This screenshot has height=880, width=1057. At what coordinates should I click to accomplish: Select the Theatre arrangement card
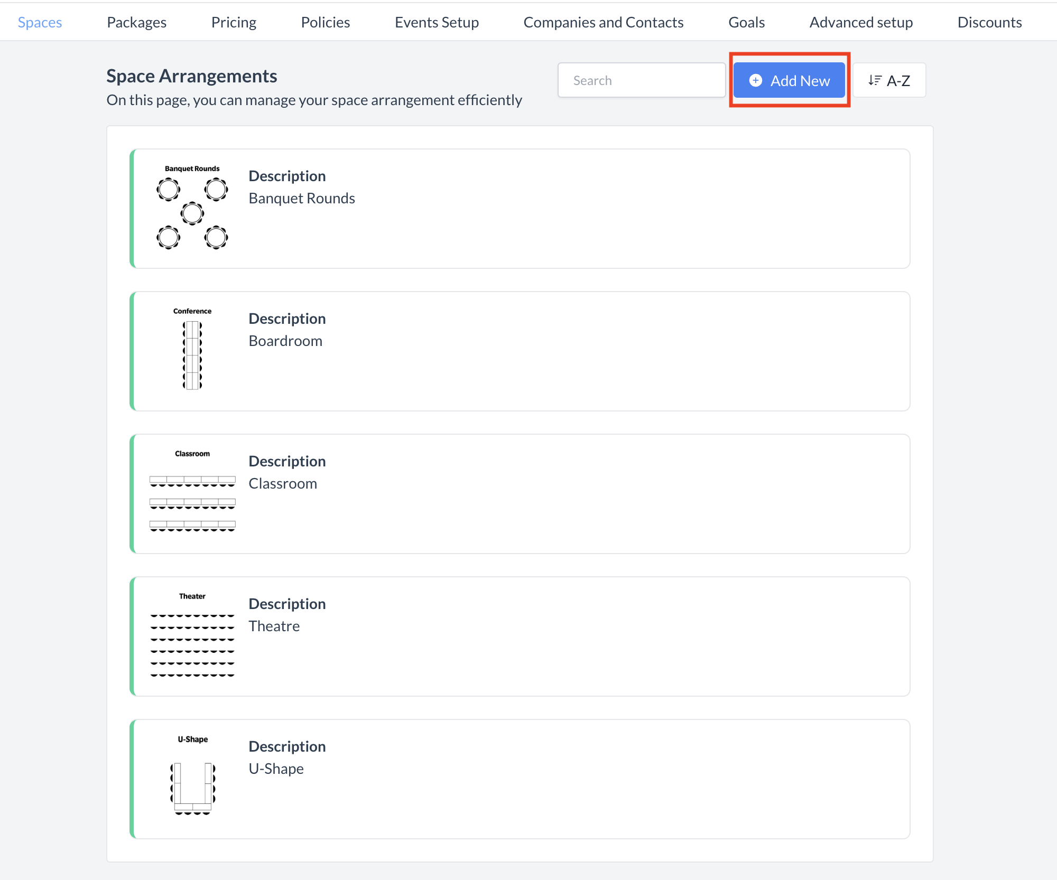(521, 636)
